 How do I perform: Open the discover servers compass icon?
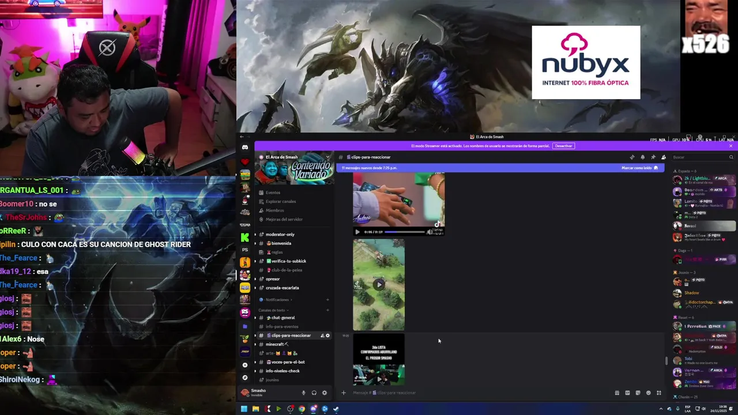(x=245, y=378)
